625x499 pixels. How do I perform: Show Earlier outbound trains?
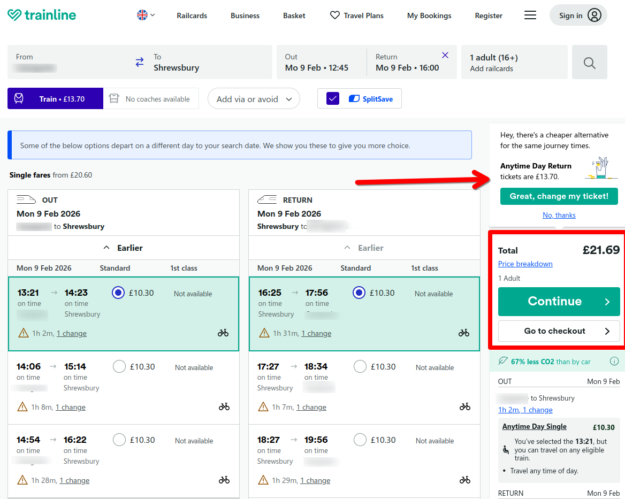(124, 248)
